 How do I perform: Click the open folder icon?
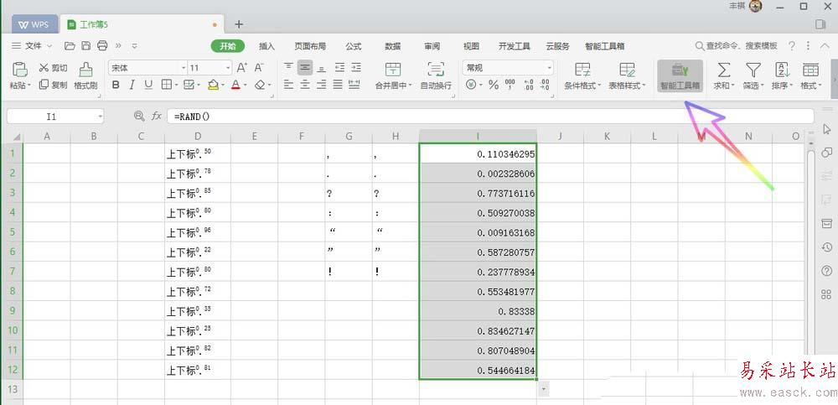coord(70,46)
